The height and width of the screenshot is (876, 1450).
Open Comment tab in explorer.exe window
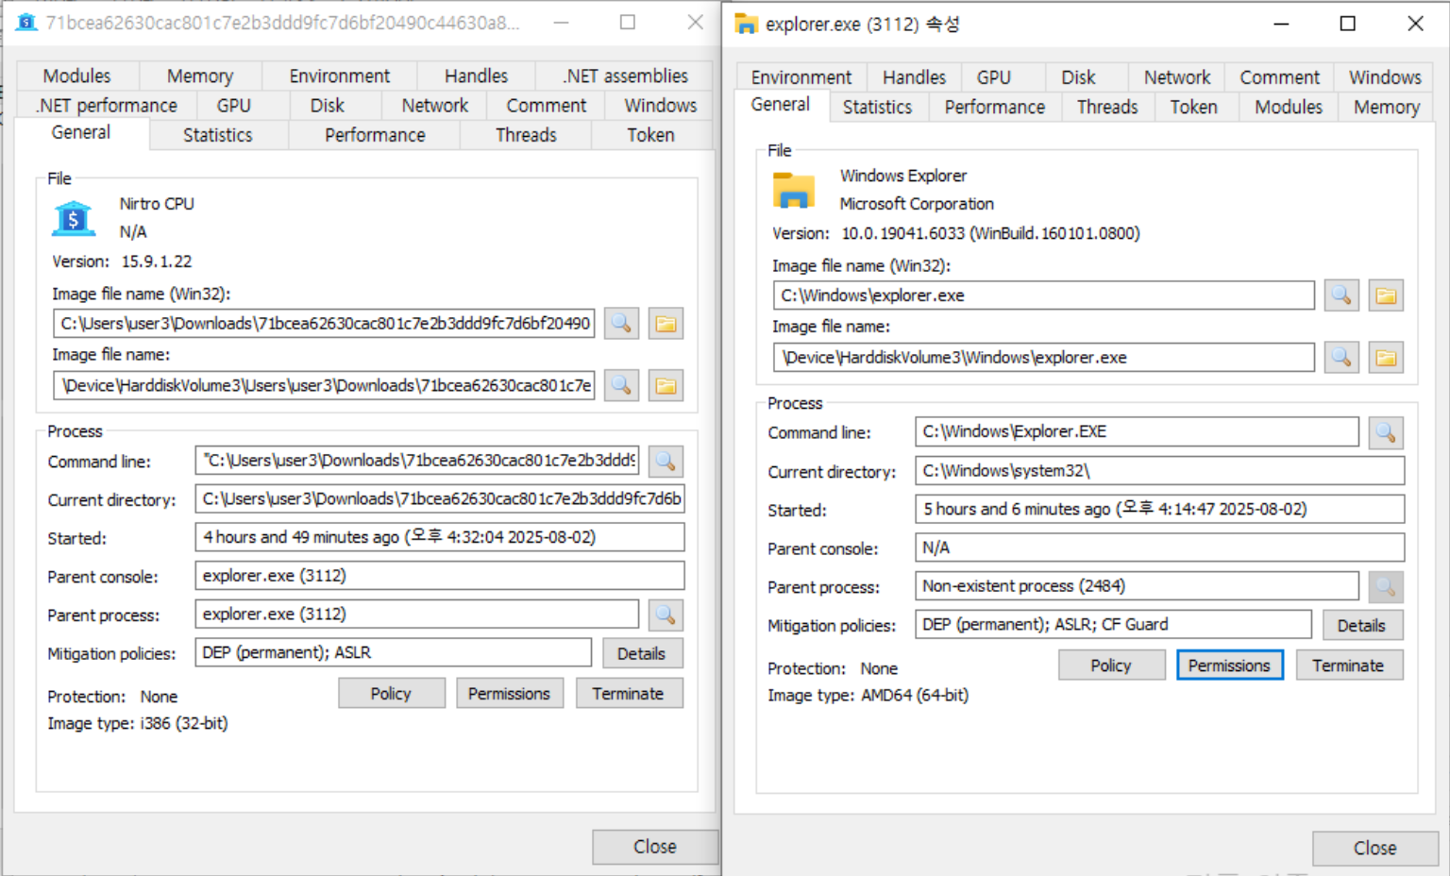(1280, 77)
